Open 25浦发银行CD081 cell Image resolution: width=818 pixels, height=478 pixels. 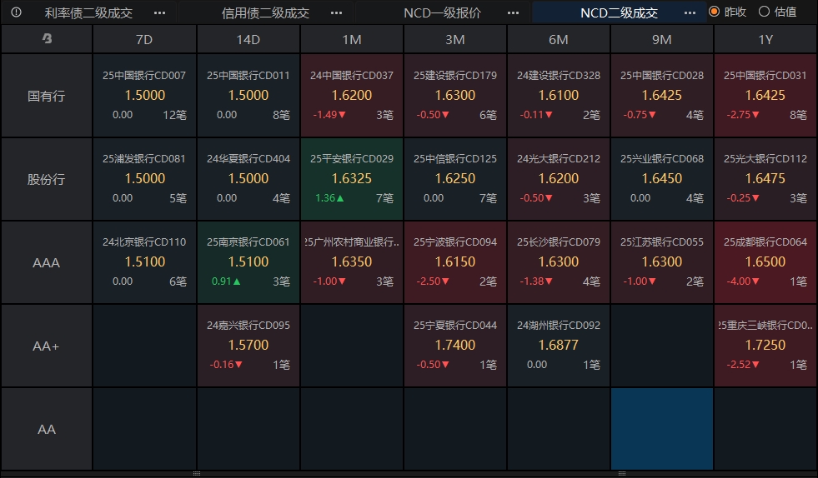click(x=144, y=179)
